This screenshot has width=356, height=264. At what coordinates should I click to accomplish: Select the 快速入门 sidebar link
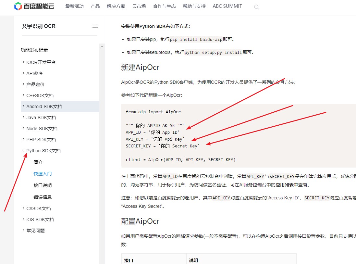click(x=43, y=174)
